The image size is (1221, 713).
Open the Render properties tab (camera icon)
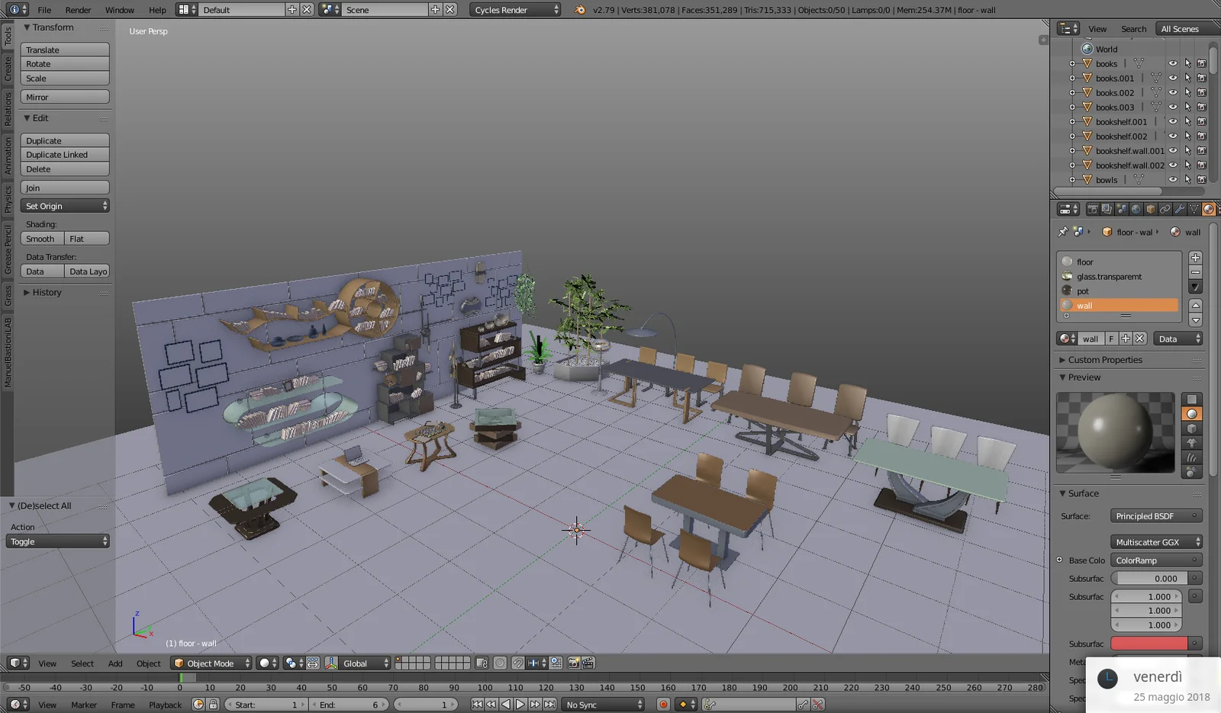(1093, 208)
